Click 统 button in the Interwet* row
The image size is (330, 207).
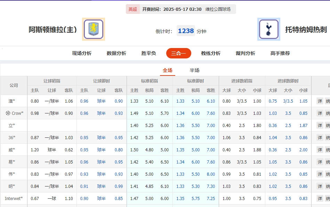click(328, 198)
